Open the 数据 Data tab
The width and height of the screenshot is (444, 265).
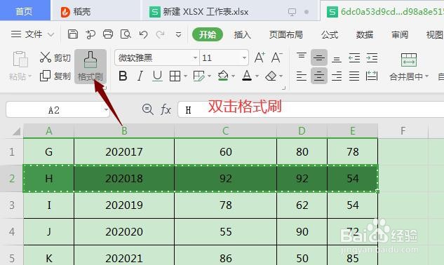point(365,34)
